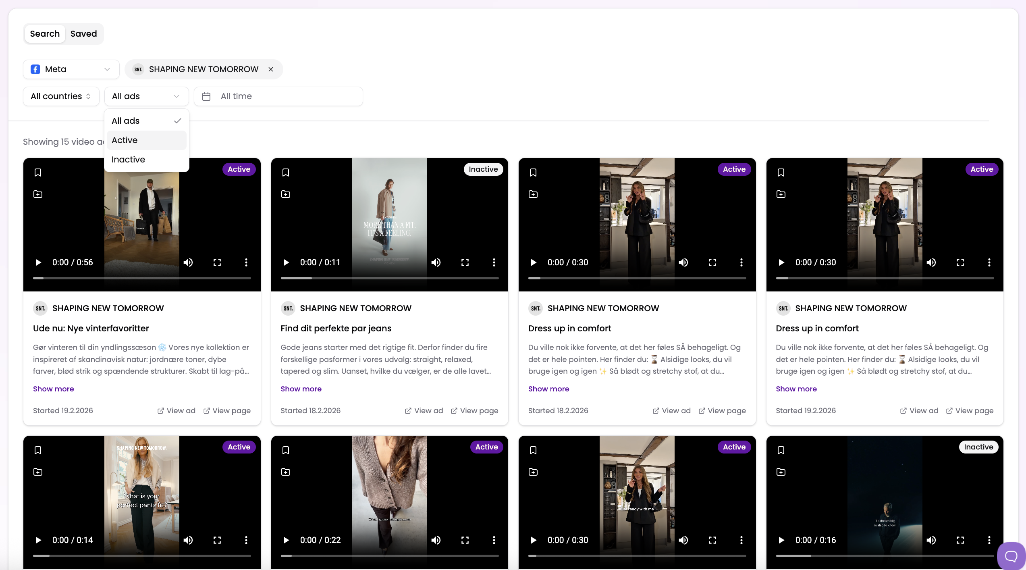Click View ad on the winter favorites card
Image resolution: width=1026 pixels, height=570 pixels.
coord(176,411)
